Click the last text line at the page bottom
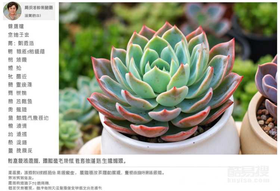This screenshot has height=191, width=280. point(55,188)
